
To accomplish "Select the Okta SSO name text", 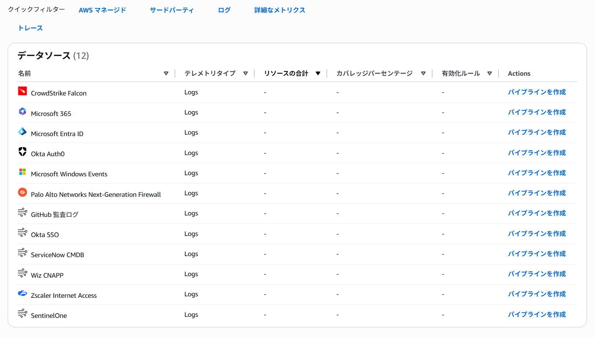I will pyautogui.click(x=45, y=235).
